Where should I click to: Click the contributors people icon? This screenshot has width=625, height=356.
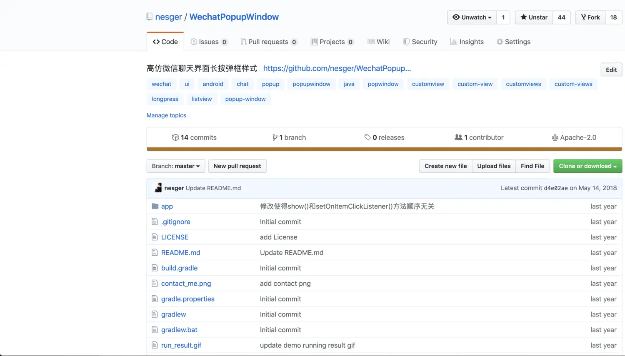coord(458,137)
